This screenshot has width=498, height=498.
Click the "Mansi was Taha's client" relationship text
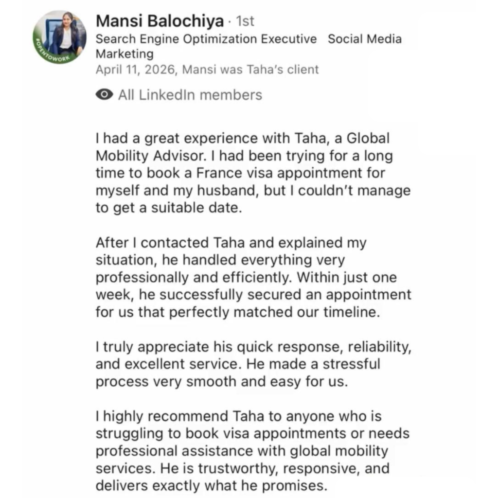coord(250,70)
